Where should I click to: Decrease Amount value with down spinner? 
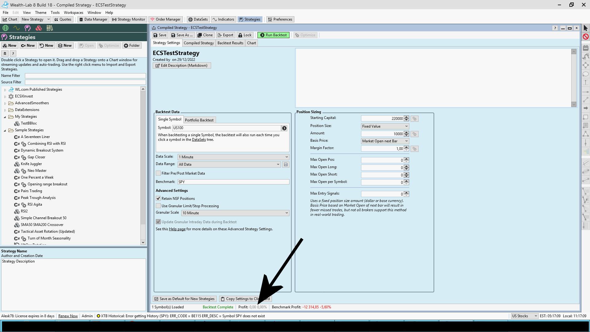click(407, 135)
